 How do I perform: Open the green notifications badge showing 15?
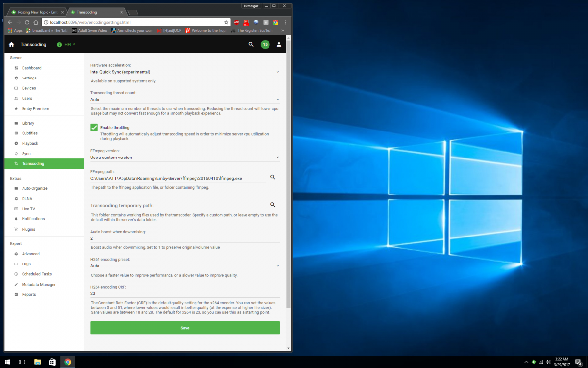(x=265, y=45)
